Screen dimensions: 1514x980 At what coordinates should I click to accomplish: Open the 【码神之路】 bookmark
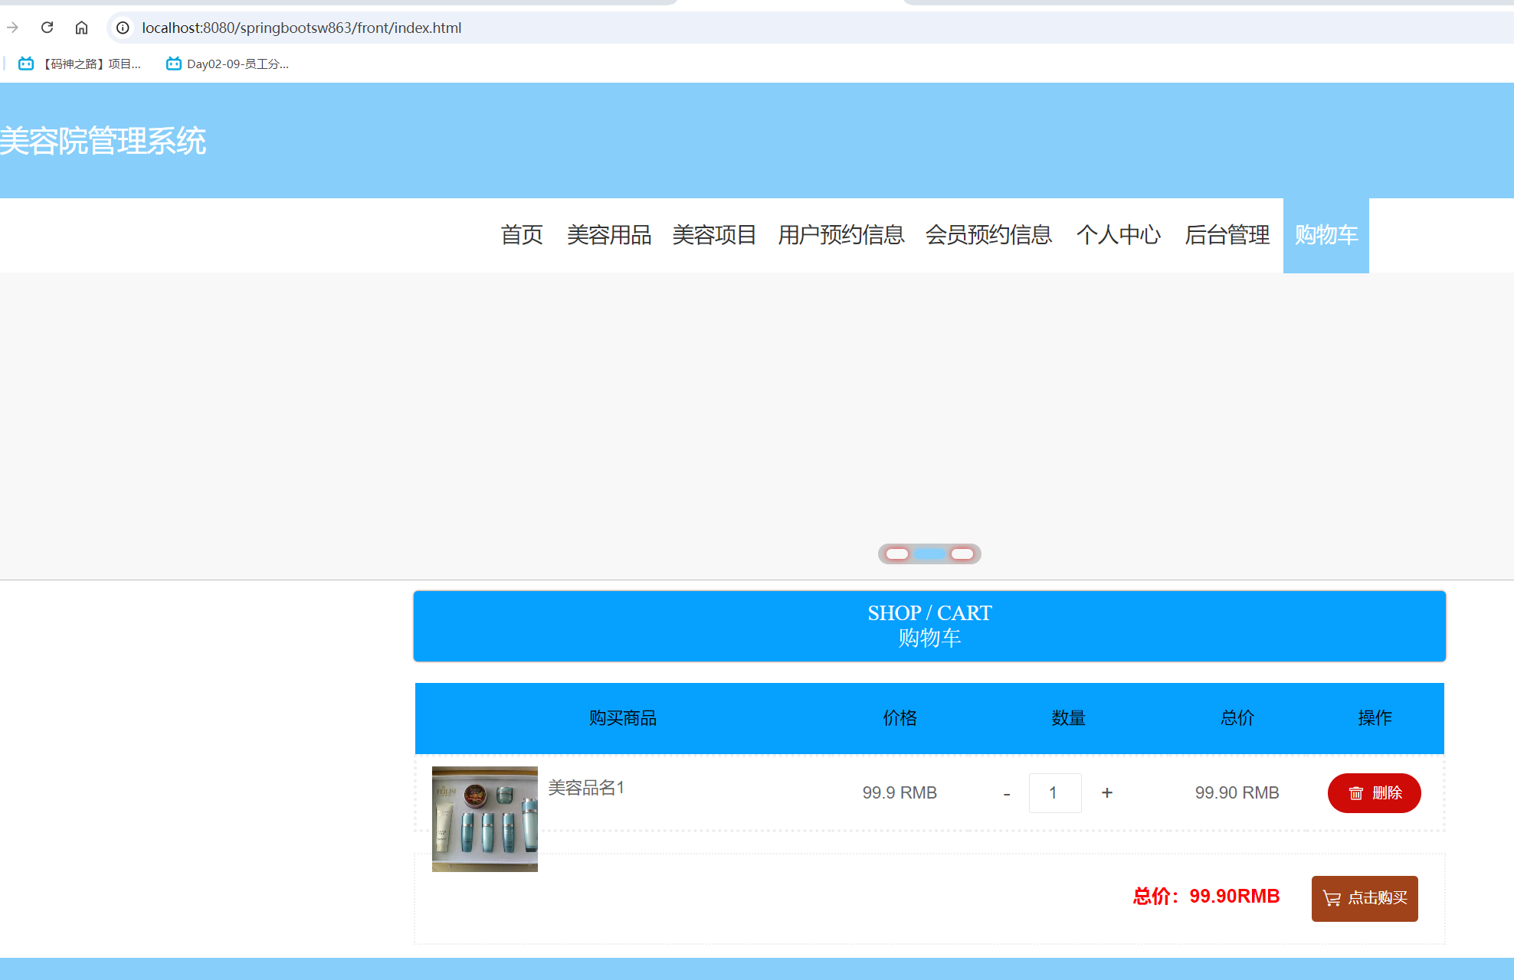point(80,64)
